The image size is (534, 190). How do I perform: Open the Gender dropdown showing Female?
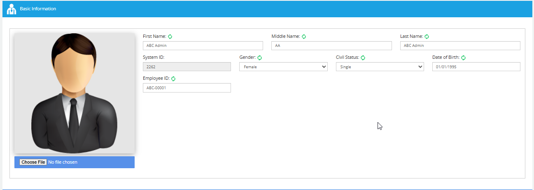(x=283, y=67)
